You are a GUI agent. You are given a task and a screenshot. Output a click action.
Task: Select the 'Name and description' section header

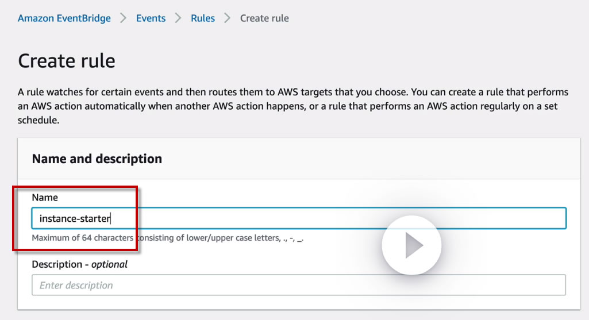97,159
